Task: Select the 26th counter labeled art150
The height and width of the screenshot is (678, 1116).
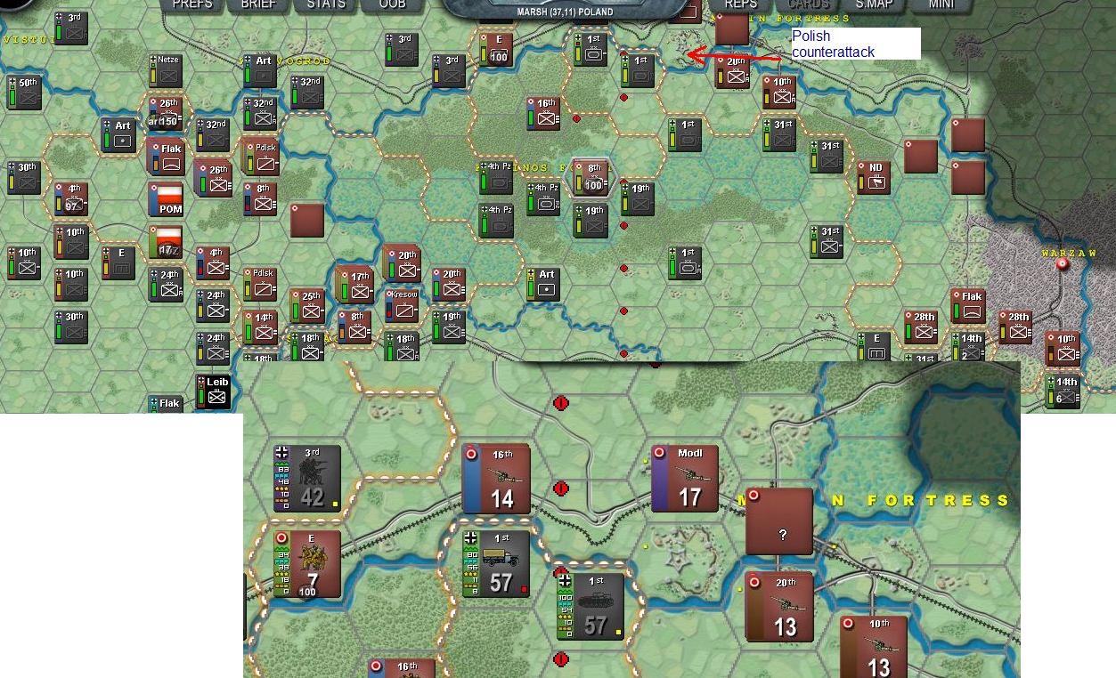Action: (x=166, y=114)
